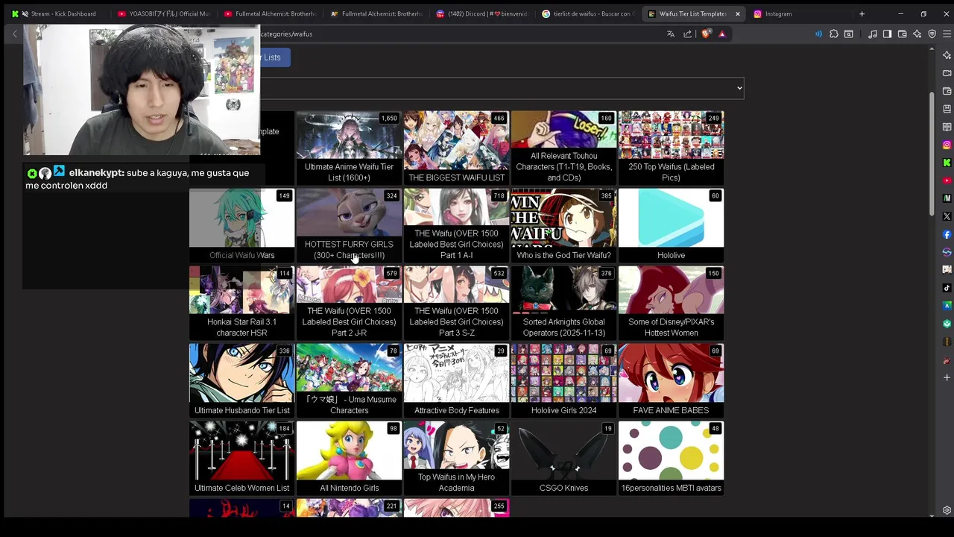This screenshot has width=954, height=537.
Task: Open THE Waifu Part 1 A-I template
Action: pyautogui.click(x=456, y=225)
